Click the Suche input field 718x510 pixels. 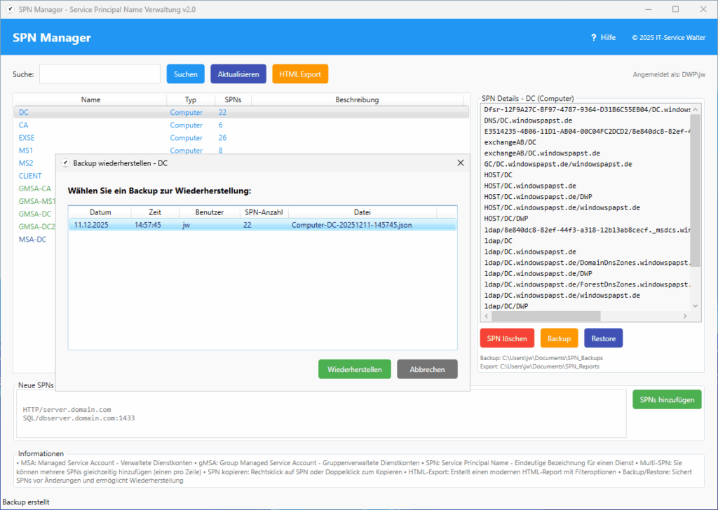(x=100, y=74)
